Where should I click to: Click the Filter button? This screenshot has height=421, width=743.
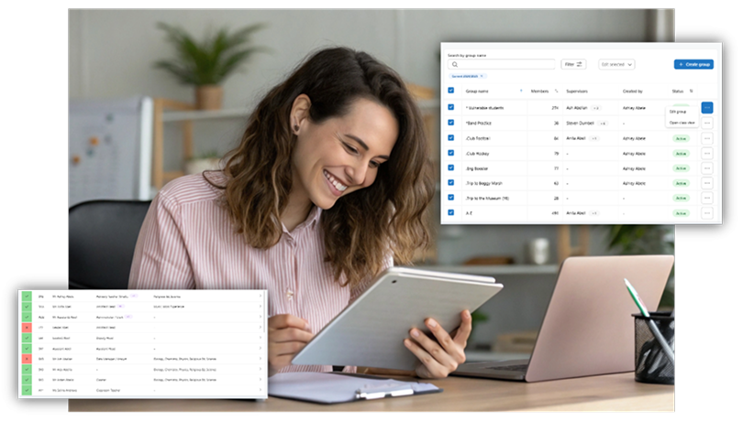pyautogui.click(x=573, y=65)
